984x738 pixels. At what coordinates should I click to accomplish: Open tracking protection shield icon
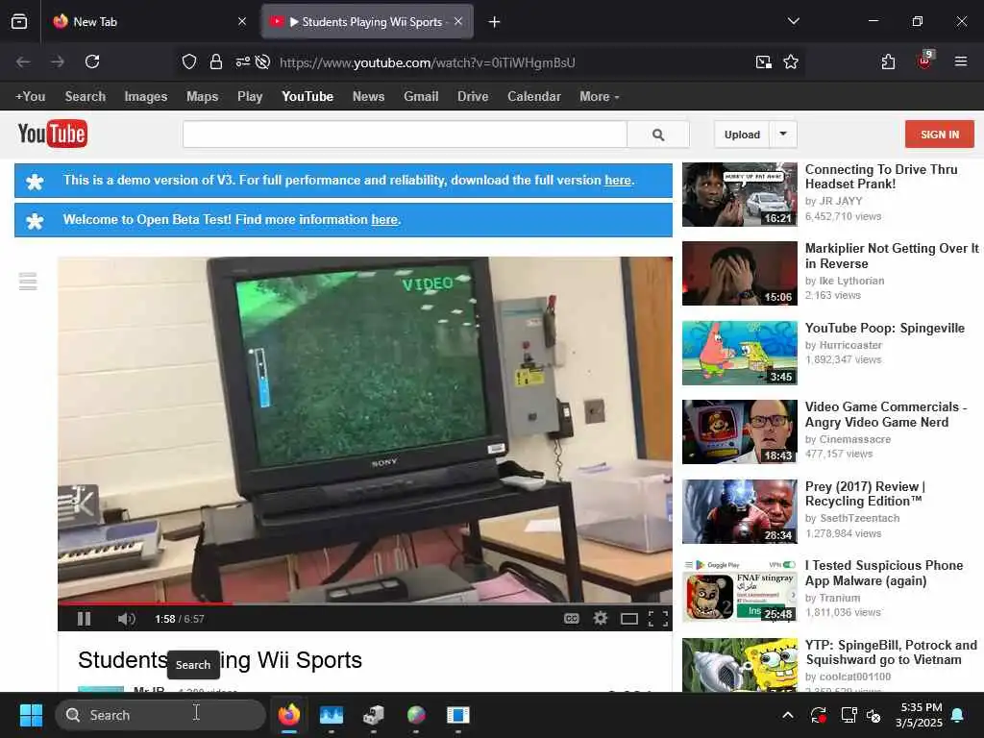189,61
